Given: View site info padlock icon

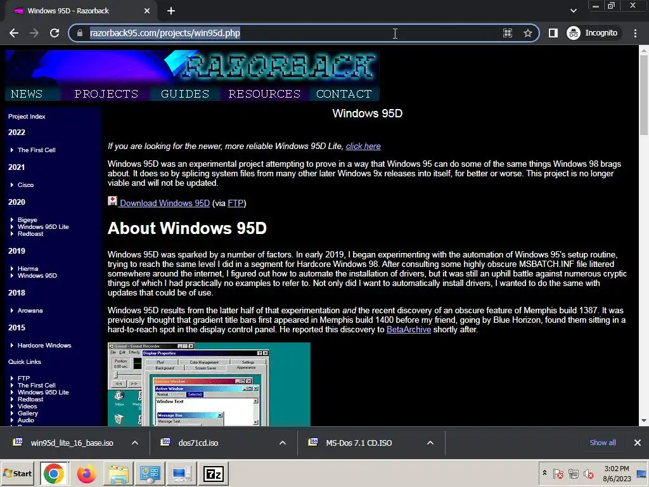Looking at the screenshot, I should [x=80, y=33].
